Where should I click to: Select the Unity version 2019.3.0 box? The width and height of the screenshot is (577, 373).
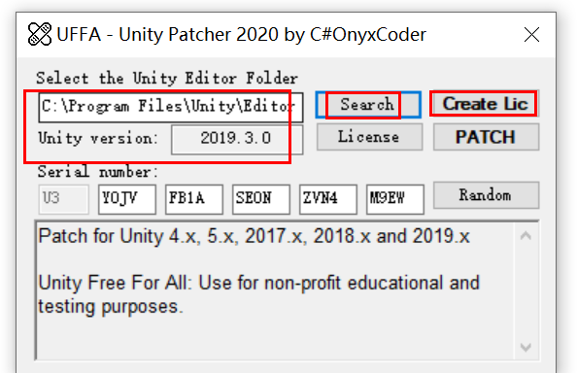(237, 140)
